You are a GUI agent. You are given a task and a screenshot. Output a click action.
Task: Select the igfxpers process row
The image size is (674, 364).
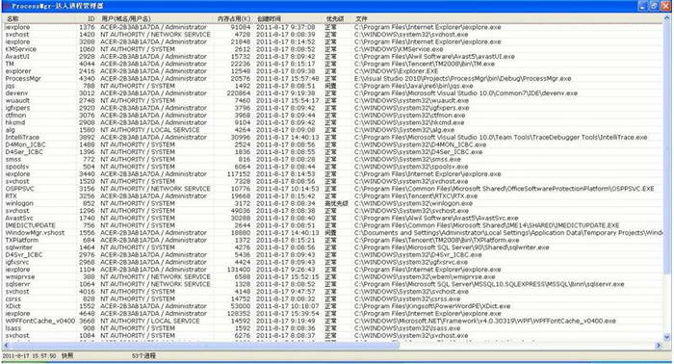coord(333,108)
